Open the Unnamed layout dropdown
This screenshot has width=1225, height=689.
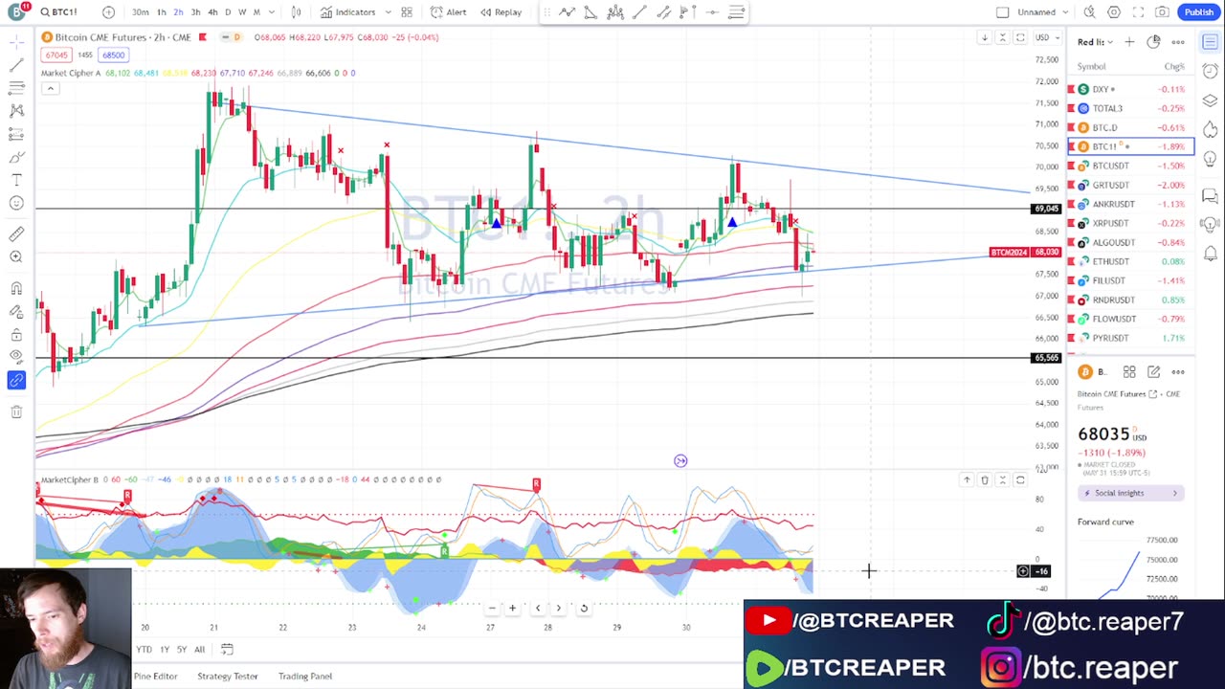pos(1042,12)
